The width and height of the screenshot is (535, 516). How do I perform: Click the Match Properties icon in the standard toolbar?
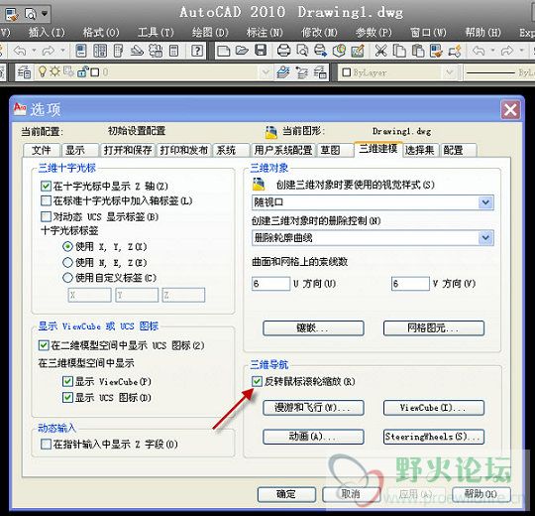click(436, 51)
